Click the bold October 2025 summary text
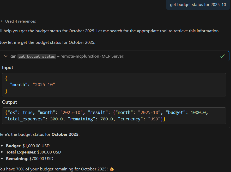The height and width of the screenshot is (172, 231). point(65,134)
